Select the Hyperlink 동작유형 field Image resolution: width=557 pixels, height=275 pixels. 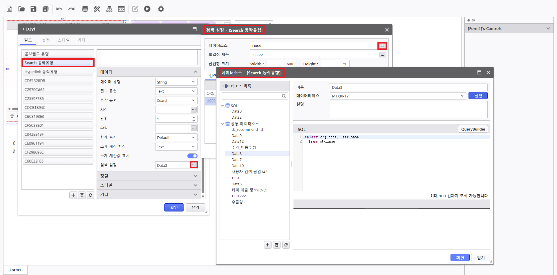pyautogui.click(x=58, y=72)
